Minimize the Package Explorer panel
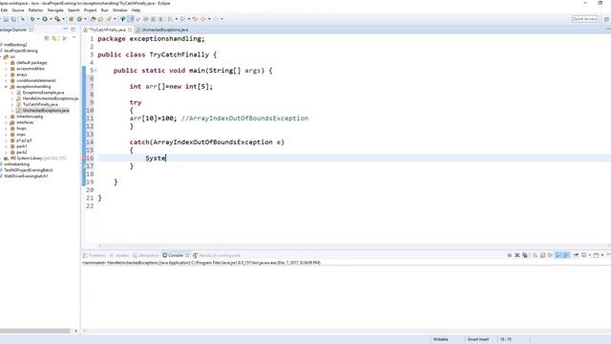The height and width of the screenshot is (344, 611). [x=65, y=30]
